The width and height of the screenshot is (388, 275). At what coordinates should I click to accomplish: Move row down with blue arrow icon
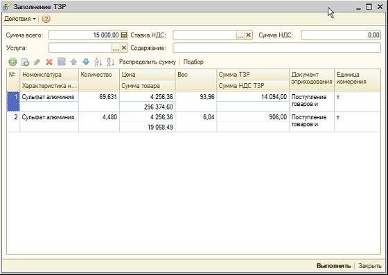86,62
